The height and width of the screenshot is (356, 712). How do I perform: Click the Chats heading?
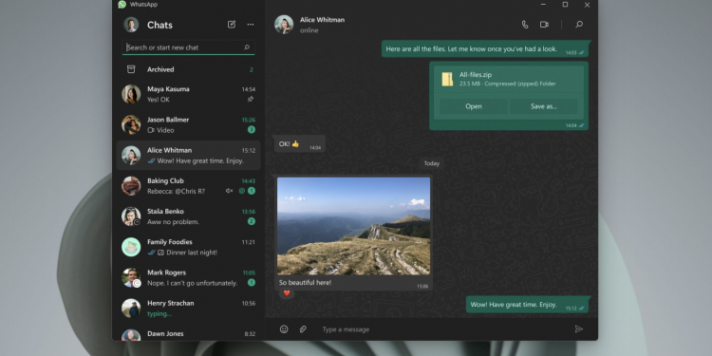(159, 25)
